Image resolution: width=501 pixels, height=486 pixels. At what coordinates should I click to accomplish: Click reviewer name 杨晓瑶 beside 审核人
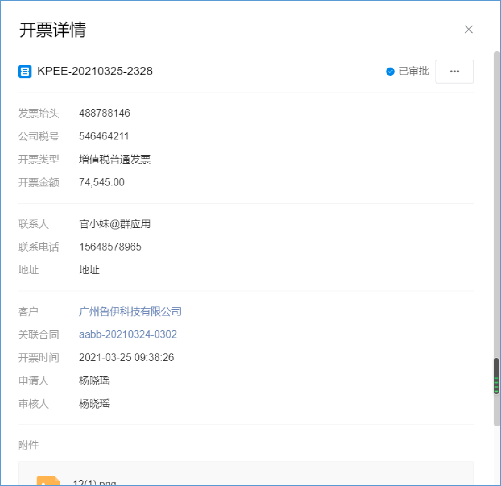(94, 404)
